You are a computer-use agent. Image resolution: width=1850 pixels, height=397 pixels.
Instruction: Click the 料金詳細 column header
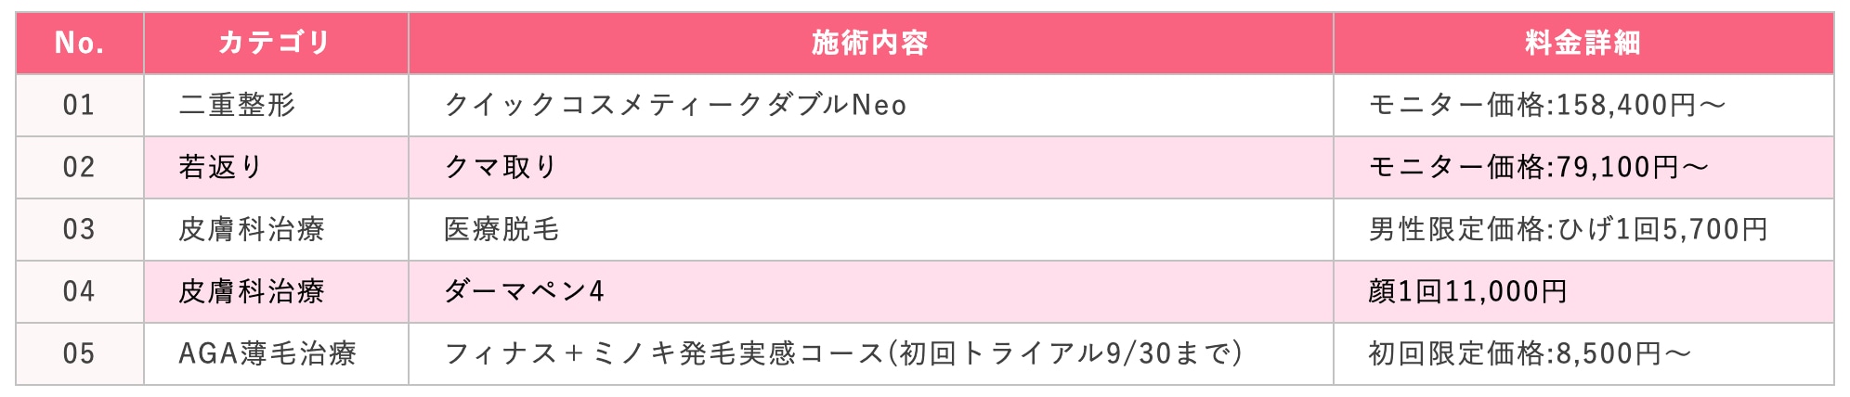1583,43
